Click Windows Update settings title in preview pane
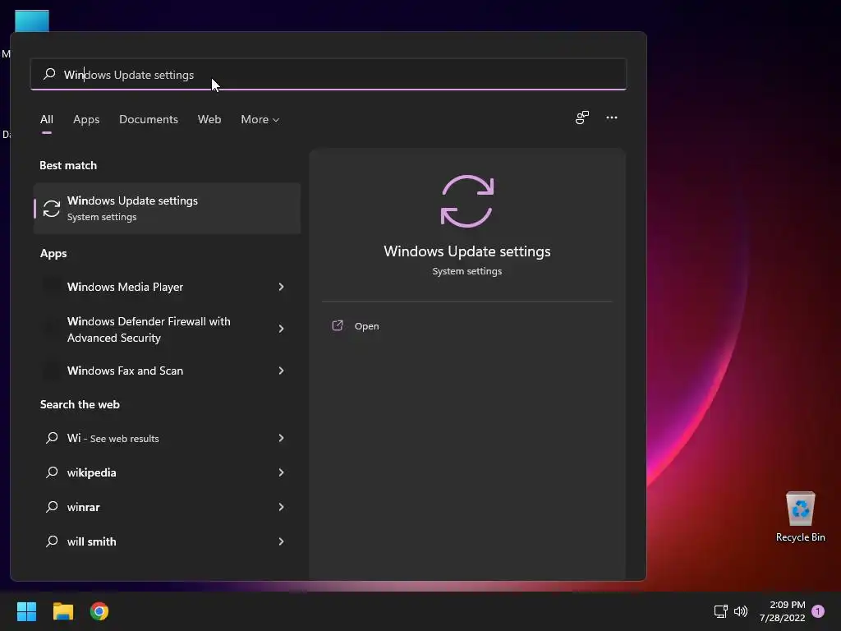The image size is (841, 631). (x=467, y=251)
